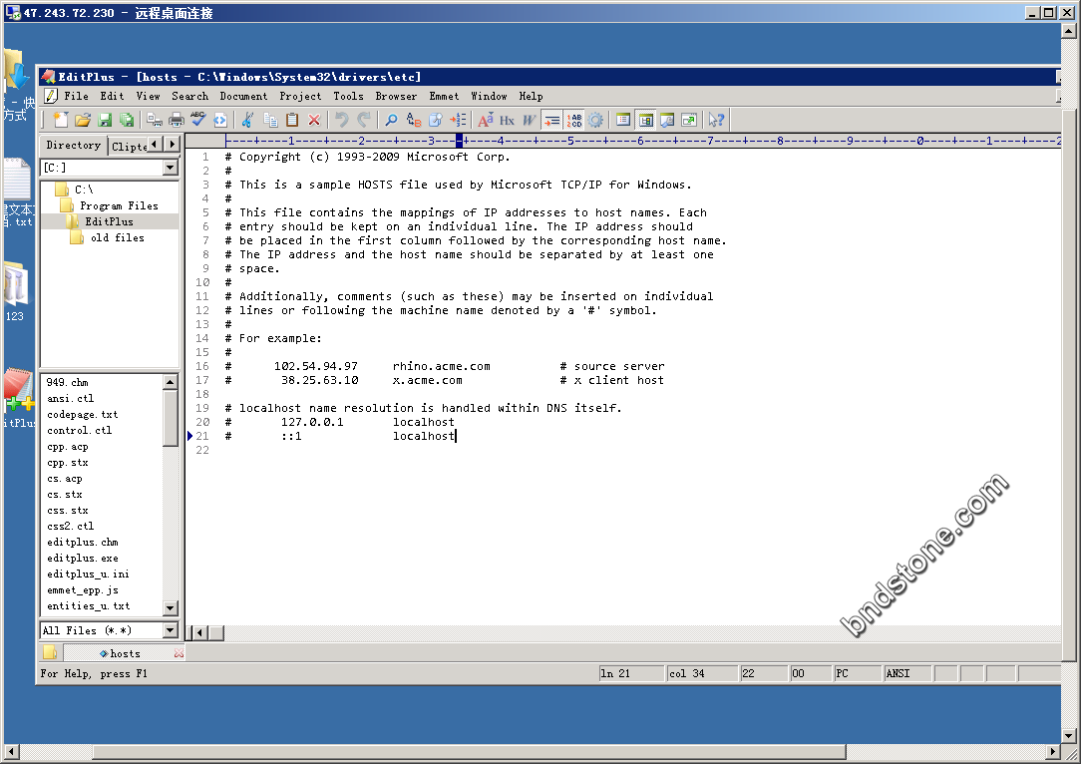The width and height of the screenshot is (1081, 764).
Task: Click the Copy toolbar icon
Action: pos(270,120)
